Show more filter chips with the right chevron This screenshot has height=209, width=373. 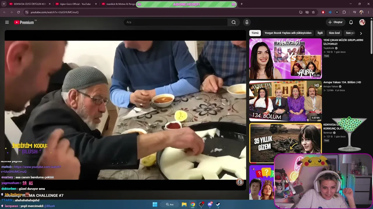click(x=361, y=33)
